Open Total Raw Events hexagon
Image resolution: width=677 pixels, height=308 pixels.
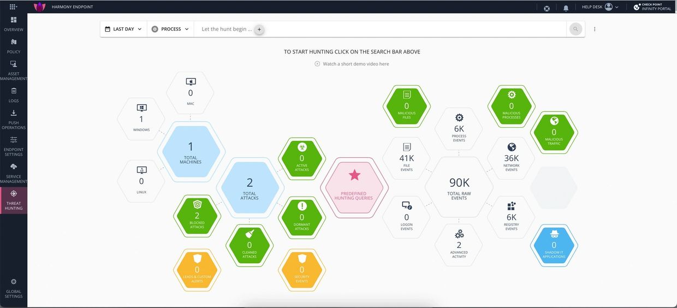[x=459, y=187]
